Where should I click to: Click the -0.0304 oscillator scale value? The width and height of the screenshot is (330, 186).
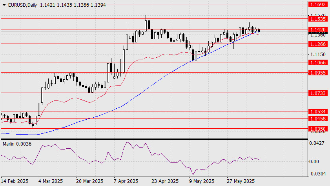tap(317, 174)
